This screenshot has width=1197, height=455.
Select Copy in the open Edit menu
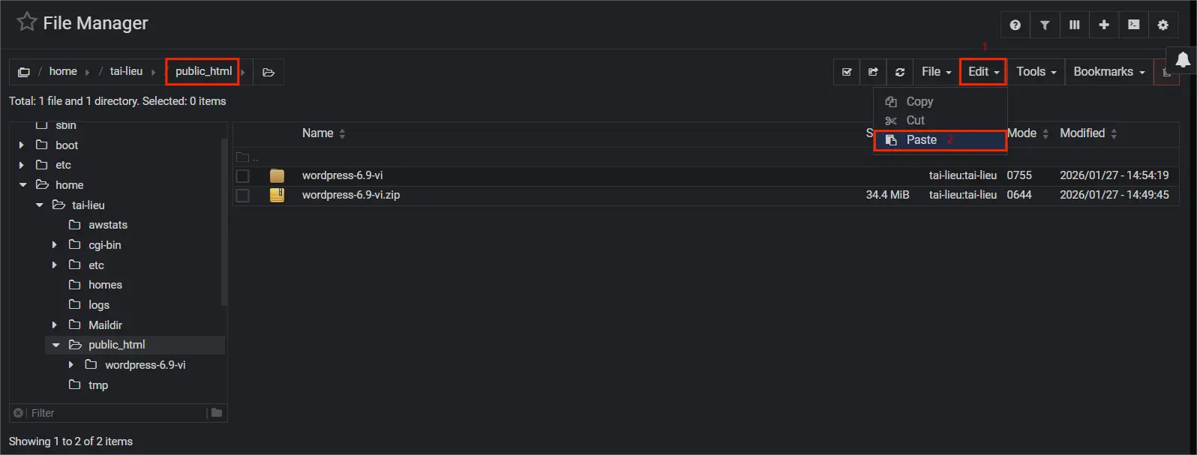[x=920, y=101]
